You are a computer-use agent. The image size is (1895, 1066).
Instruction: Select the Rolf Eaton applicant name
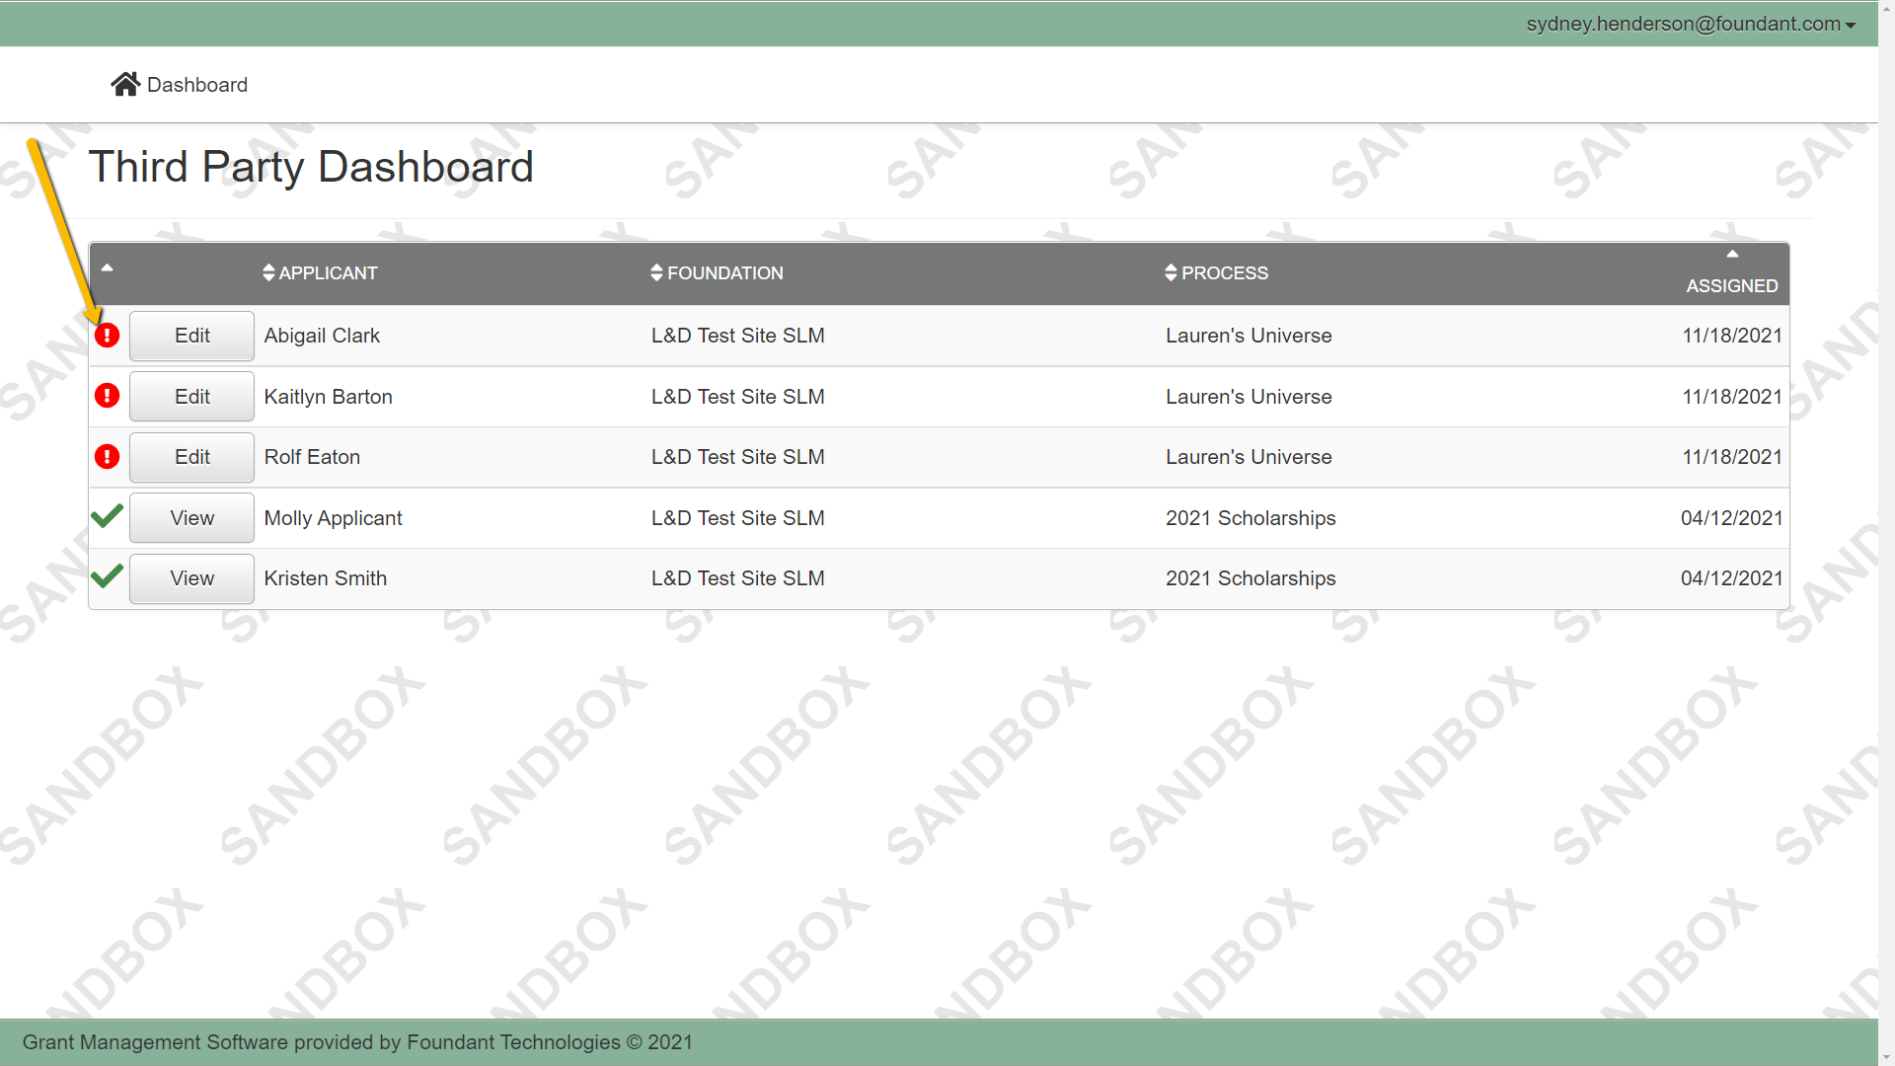click(x=312, y=457)
